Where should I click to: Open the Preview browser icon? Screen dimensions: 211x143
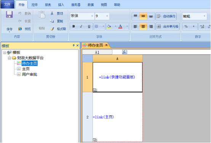tap(20, 29)
